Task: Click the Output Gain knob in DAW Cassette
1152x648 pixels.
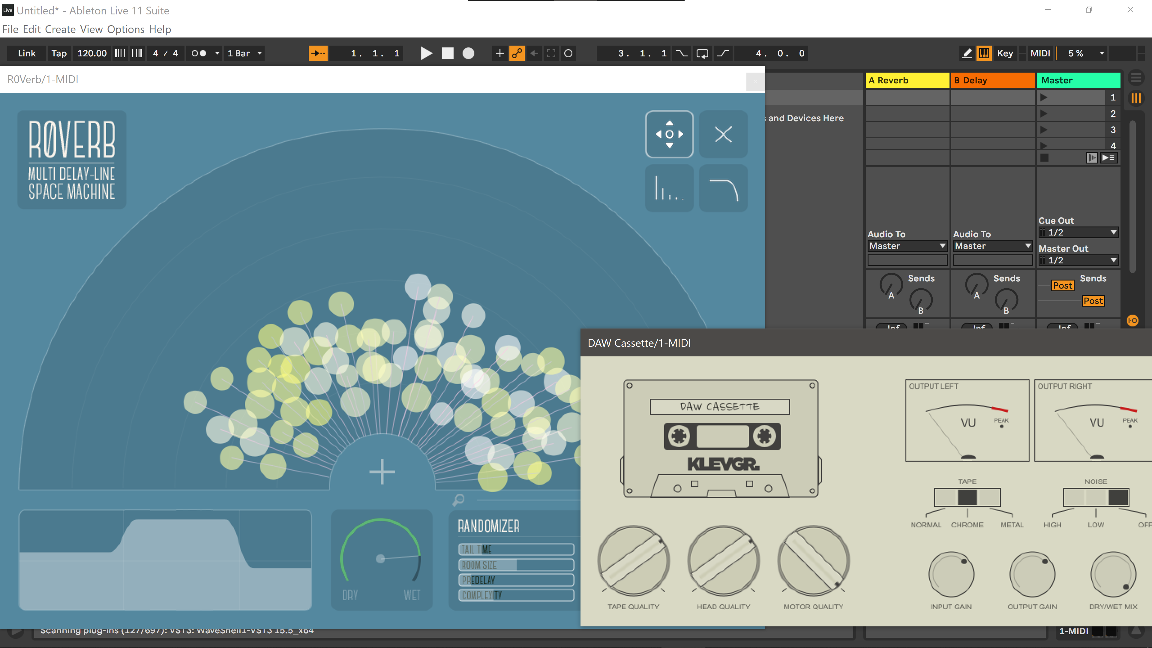Action: tap(1032, 575)
